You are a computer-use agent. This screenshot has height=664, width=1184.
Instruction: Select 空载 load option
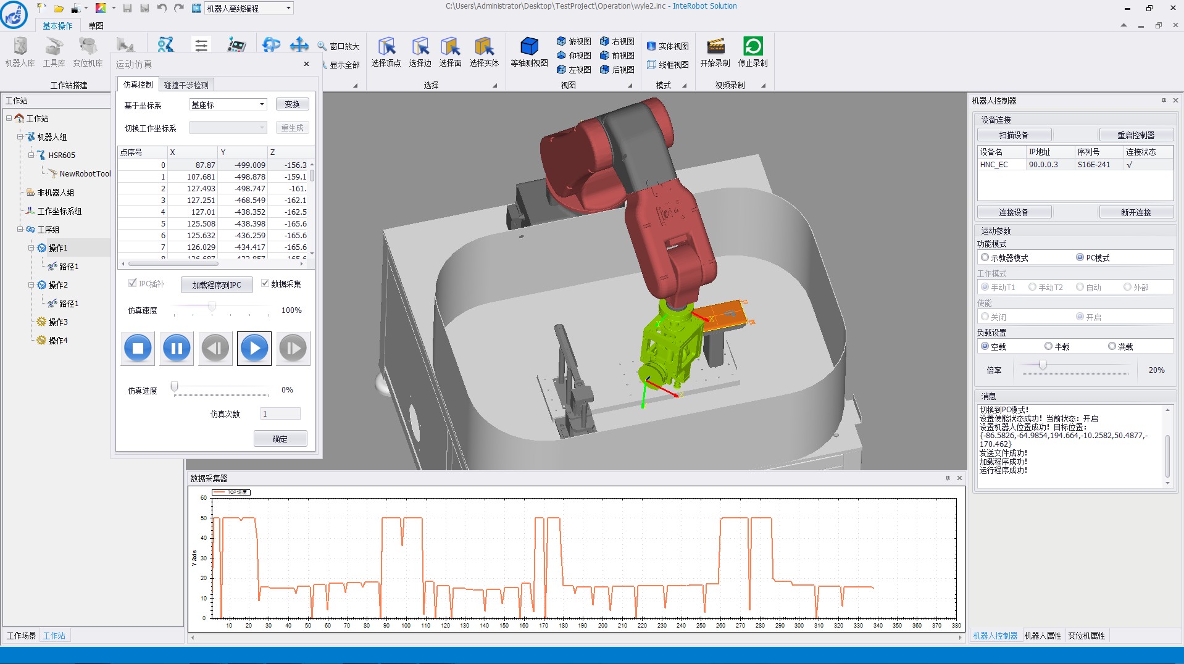pyautogui.click(x=985, y=346)
